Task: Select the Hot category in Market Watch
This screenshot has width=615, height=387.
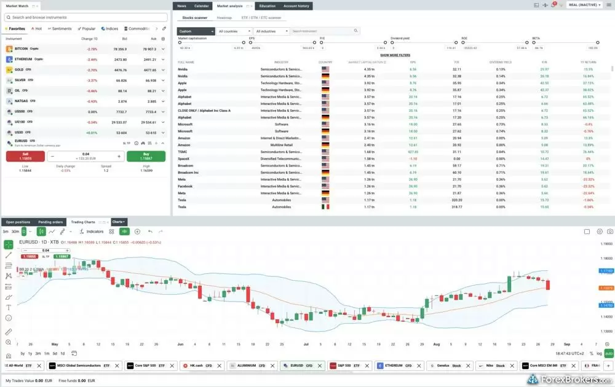Action: click(36, 29)
